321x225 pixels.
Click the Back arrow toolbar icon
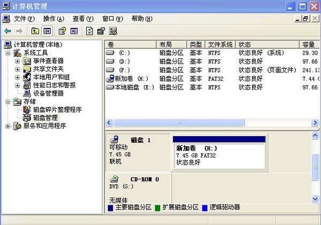[7, 31]
